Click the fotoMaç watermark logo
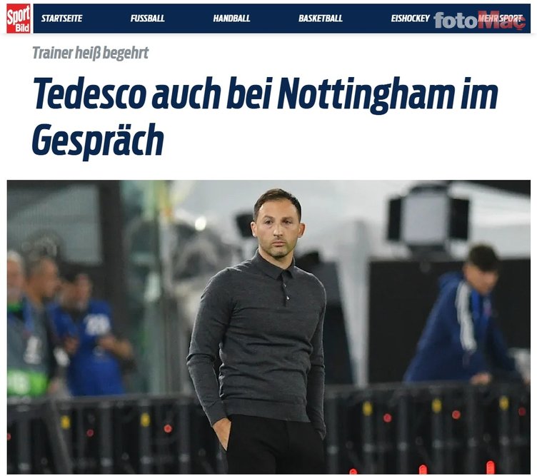Viewport: 537px width, 476px height. 479,21
